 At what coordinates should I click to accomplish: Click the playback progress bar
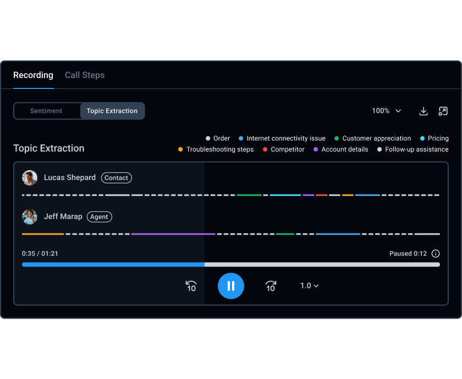tap(231, 264)
